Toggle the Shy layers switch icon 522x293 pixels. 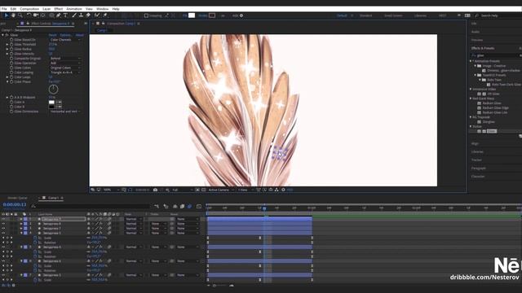[x=175, y=206]
